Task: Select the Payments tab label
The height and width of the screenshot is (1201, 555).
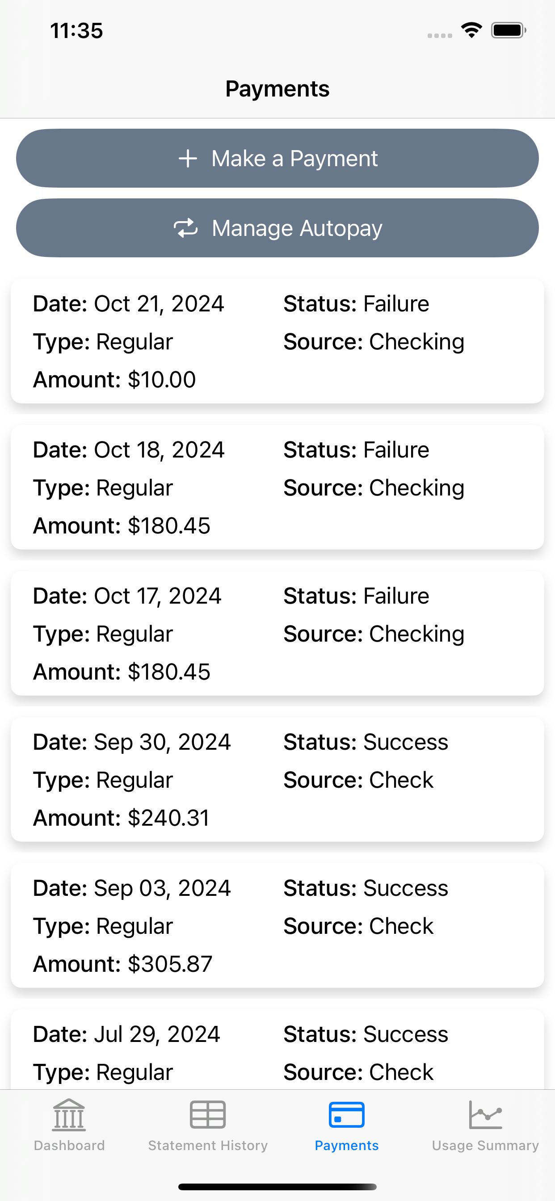Action: click(346, 1146)
